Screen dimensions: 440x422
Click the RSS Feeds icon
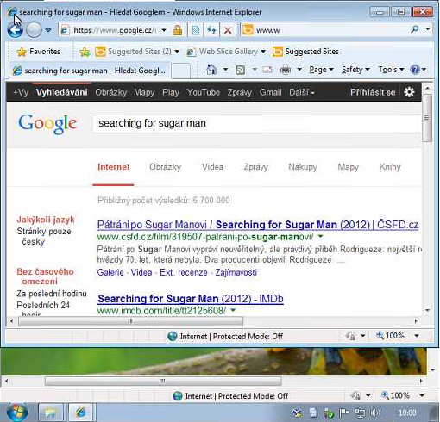tap(241, 70)
